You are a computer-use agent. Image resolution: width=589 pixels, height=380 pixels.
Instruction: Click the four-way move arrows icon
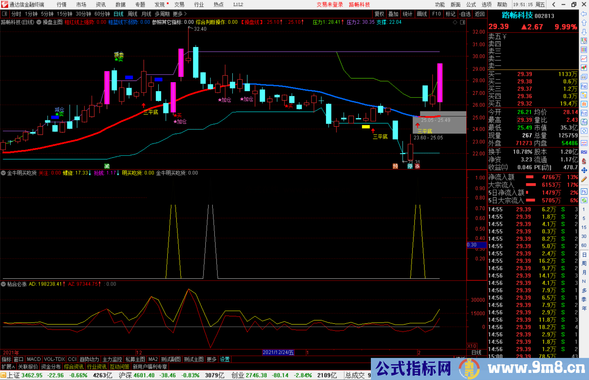tap(584, 171)
